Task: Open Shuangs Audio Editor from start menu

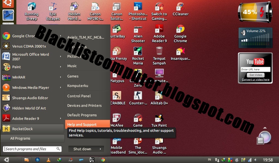Action: click(32, 98)
